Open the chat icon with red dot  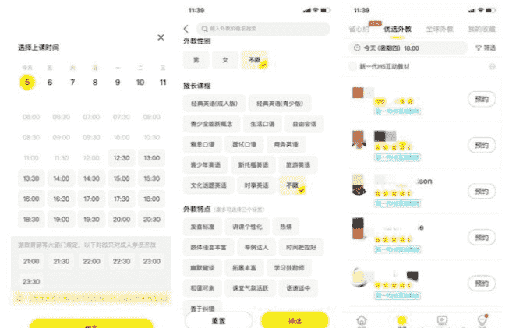click(x=482, y=319)
